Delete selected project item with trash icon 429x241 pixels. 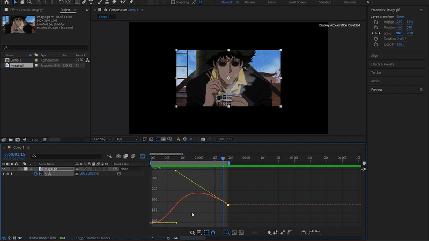(x=45, y=140)
